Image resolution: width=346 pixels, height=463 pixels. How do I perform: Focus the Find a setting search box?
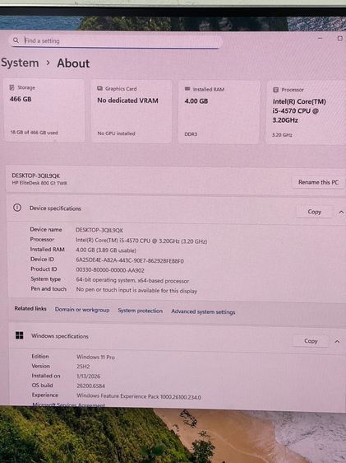(116, 41)
